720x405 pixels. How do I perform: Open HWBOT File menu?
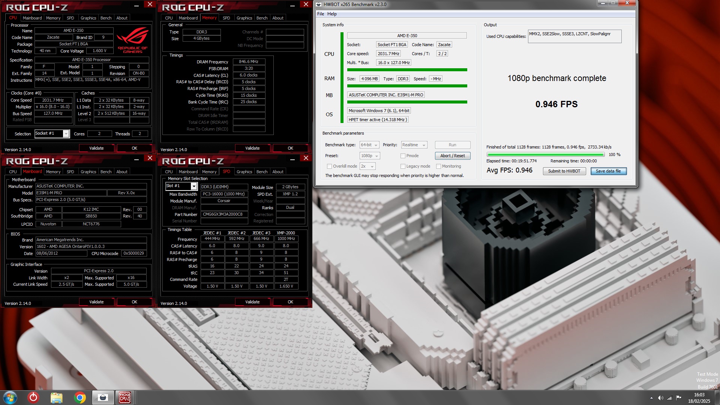click(x=321, y=14)
